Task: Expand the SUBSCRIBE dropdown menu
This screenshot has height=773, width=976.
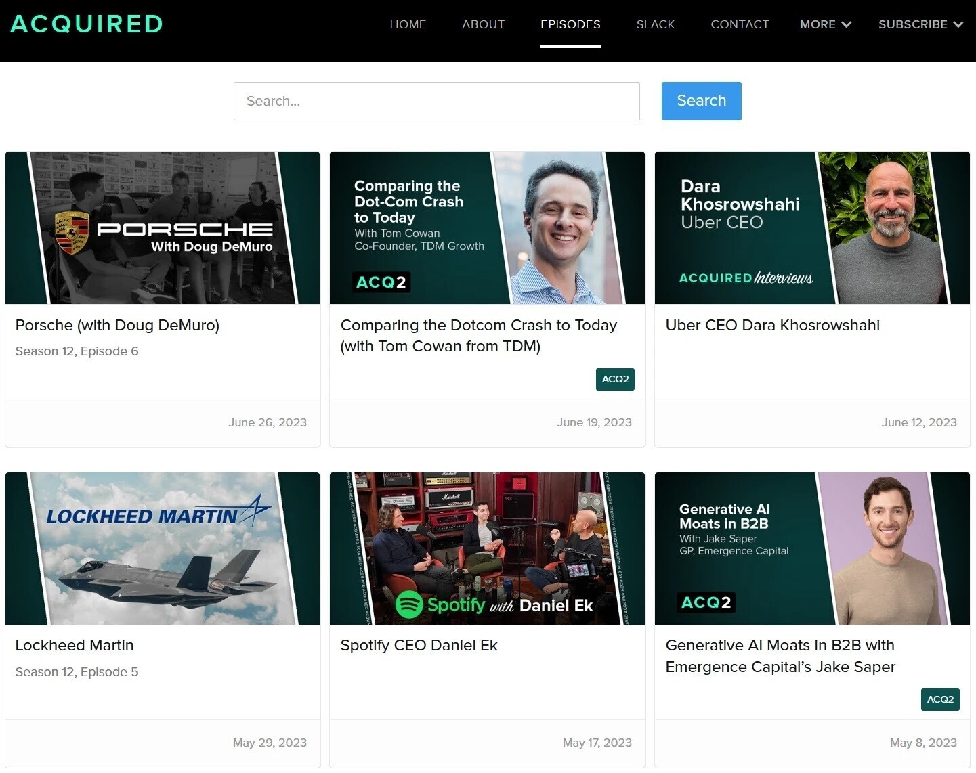Action: [920, 24]
